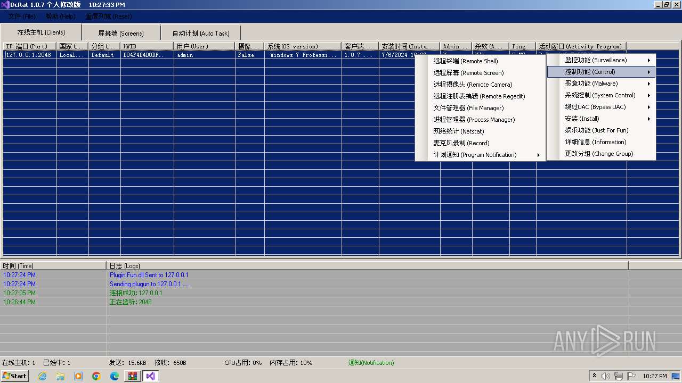
Task: Click the DcRat title bar app icon
Action: [x=5, y=5]
